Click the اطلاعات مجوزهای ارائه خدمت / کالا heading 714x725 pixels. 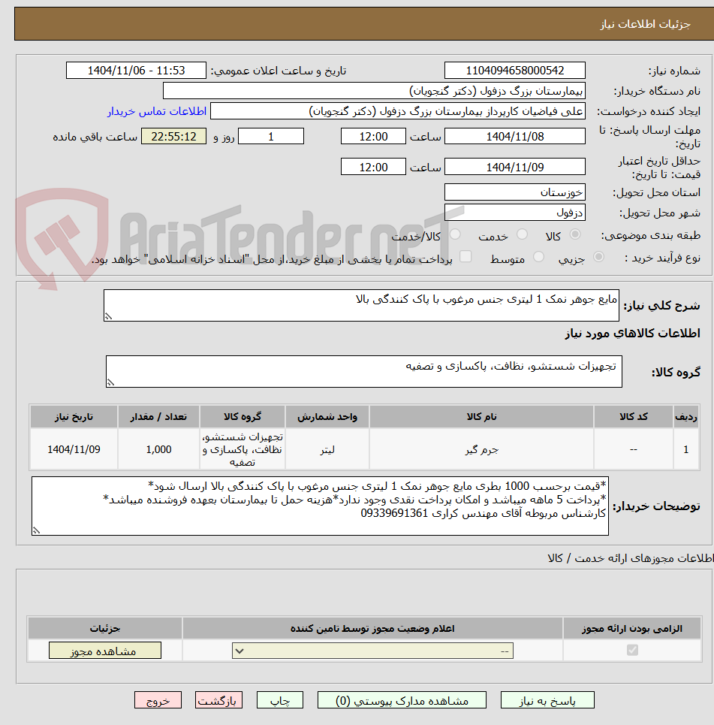point(631,558)
